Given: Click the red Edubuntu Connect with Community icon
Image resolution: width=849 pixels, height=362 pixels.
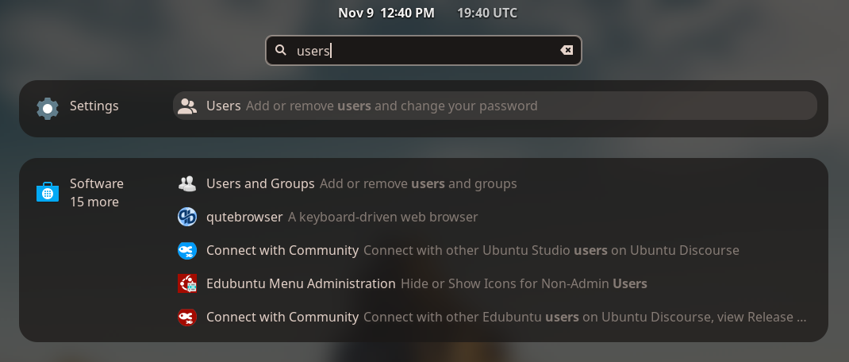Looking at the screenshot, I should point(187,318).
